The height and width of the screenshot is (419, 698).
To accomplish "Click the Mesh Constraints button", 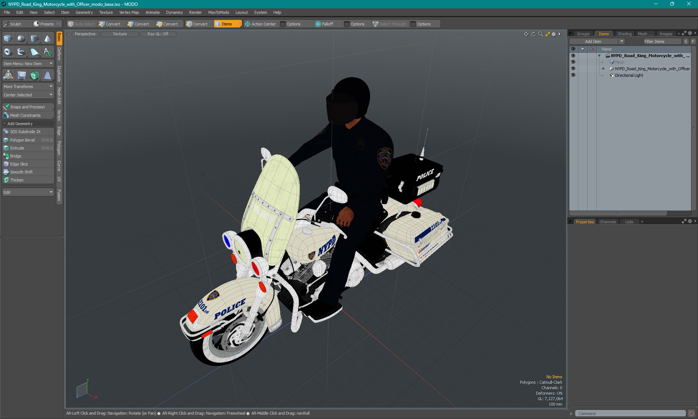I will click(28, 115).
